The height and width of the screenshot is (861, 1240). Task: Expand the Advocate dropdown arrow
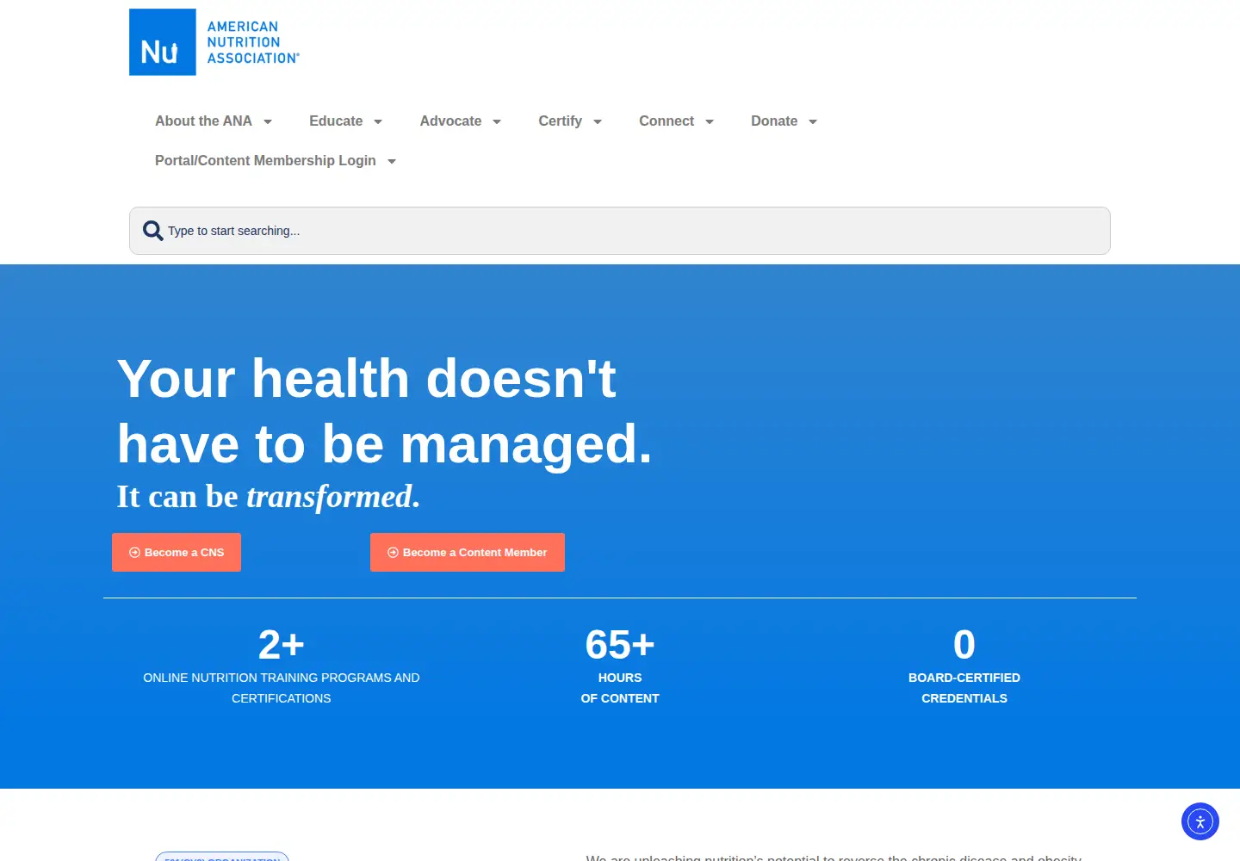tap(497, 121)
